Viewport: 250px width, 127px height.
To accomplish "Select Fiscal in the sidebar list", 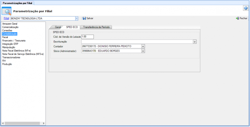I will [5, 37].
